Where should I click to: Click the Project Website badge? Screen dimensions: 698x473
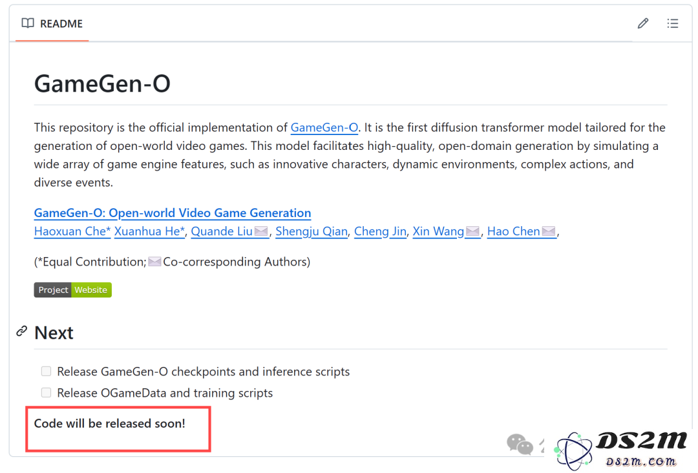tap(72, 289)
